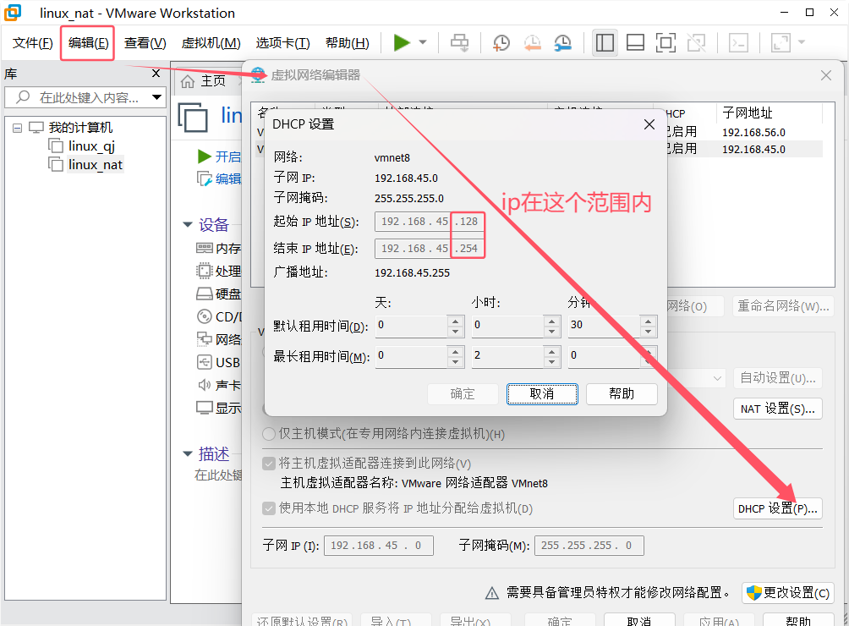The height and width of the screenshot is (626, 849).
Task: Open the 文件(F) menu
Action: [32, 43]
